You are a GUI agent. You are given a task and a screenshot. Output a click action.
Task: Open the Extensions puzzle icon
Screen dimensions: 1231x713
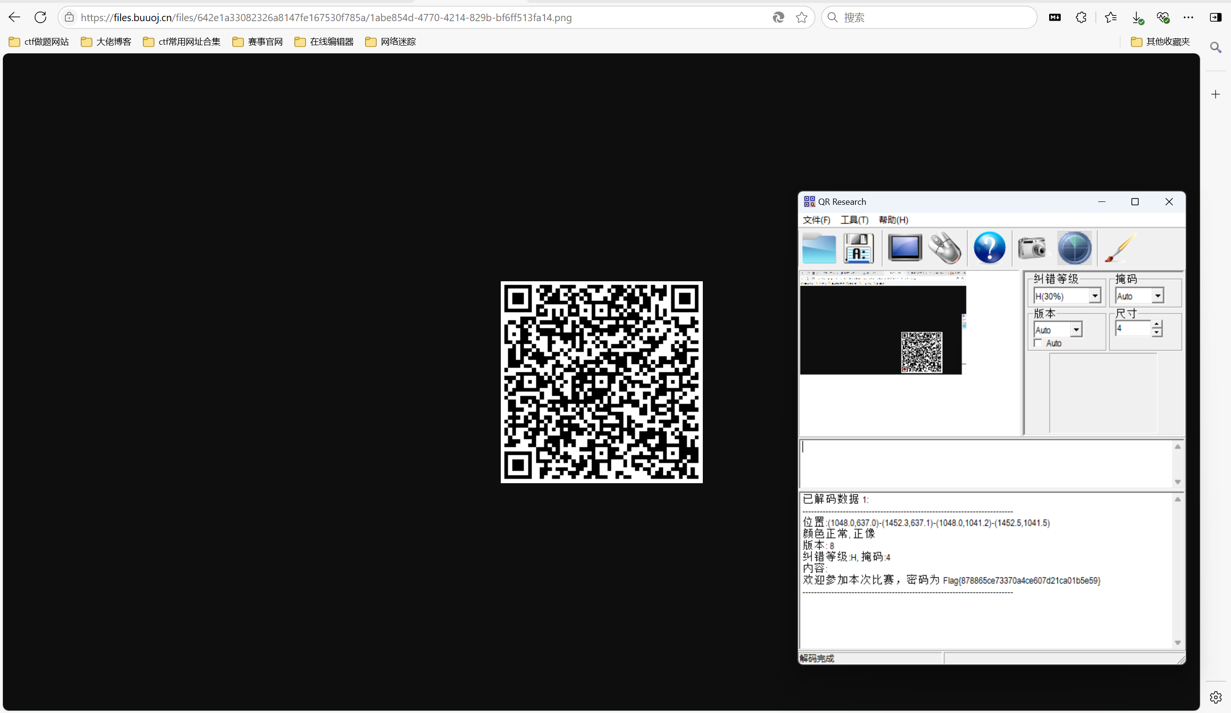1081,18
